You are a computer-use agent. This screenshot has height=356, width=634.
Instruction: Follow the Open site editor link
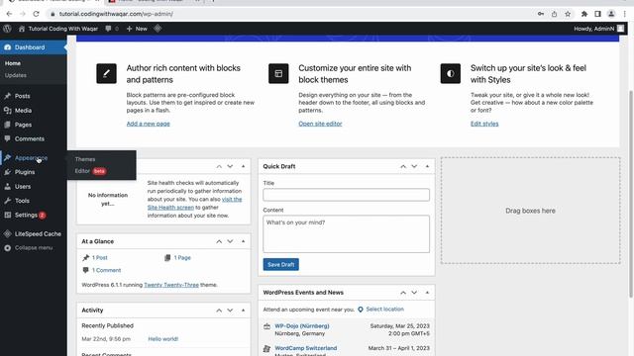320,124
